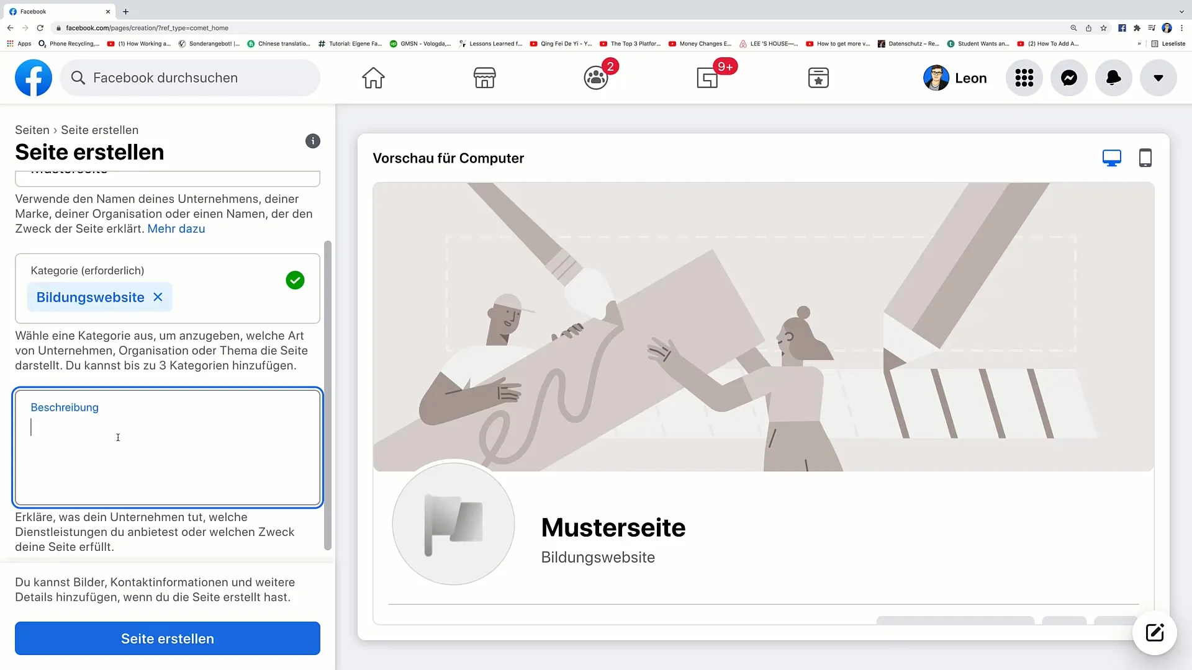Click the Mehr dazu link
Viewport: 1192px width, 670px height.
point(176,228)
